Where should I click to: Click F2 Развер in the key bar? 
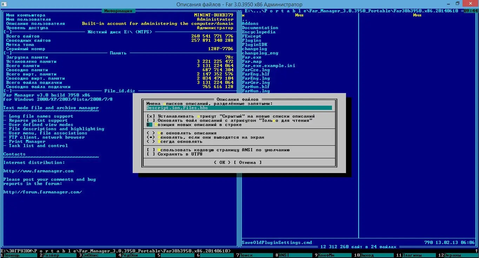coord(60,255)
